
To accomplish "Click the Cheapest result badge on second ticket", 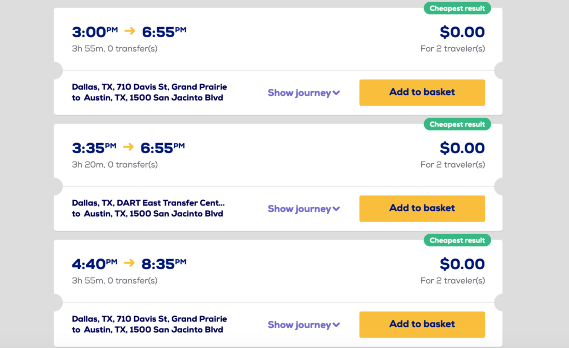I will point(457,124).
